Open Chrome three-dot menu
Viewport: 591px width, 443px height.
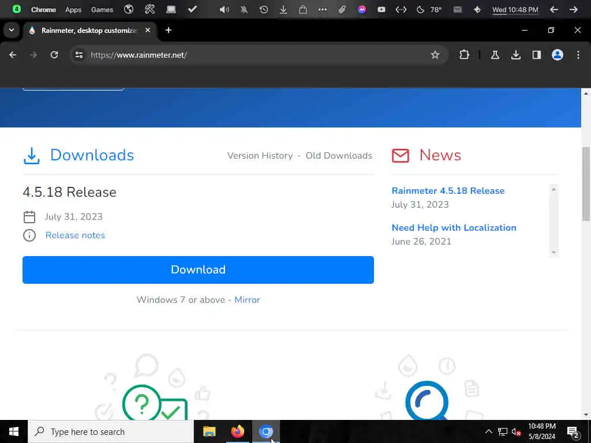(578, 55)
